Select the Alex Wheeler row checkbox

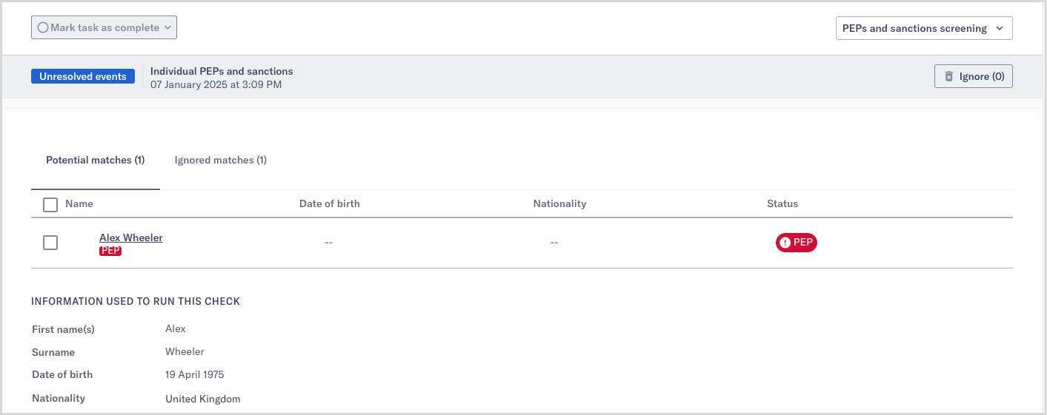click(50, 243)
